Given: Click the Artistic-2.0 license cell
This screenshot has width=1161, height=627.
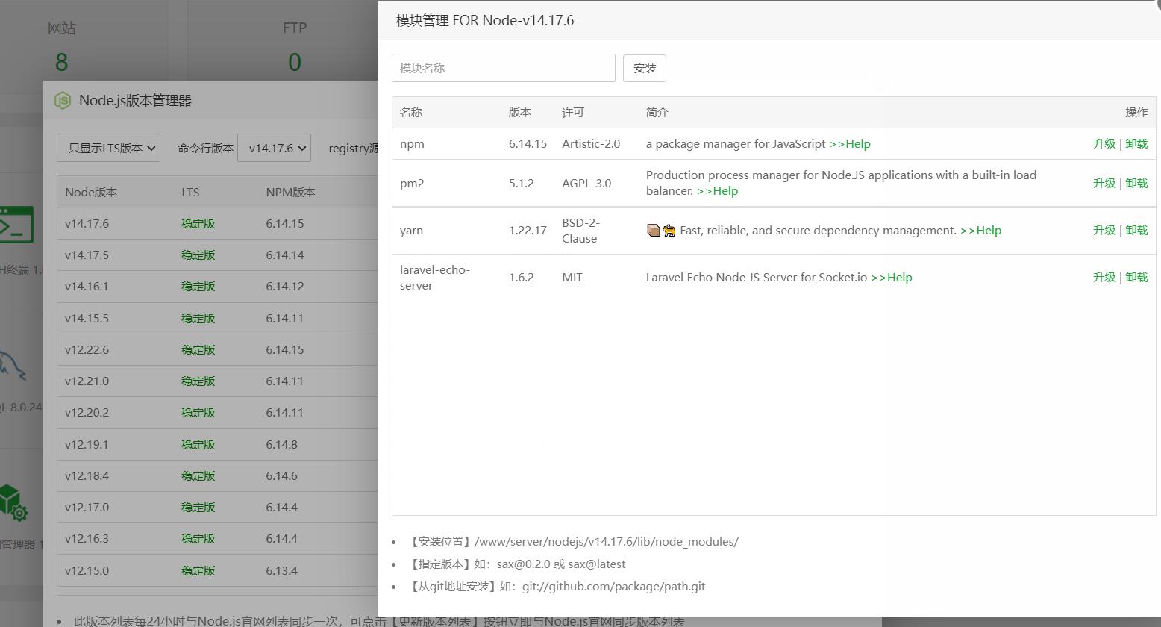Looking at the screenshot, I should [591, 144].
